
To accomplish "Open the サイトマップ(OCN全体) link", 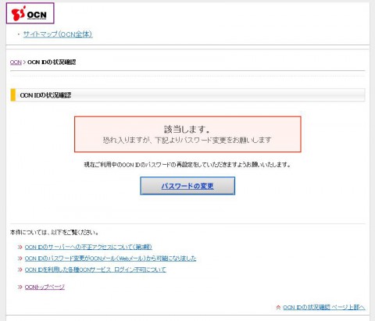I will point(58,34).
